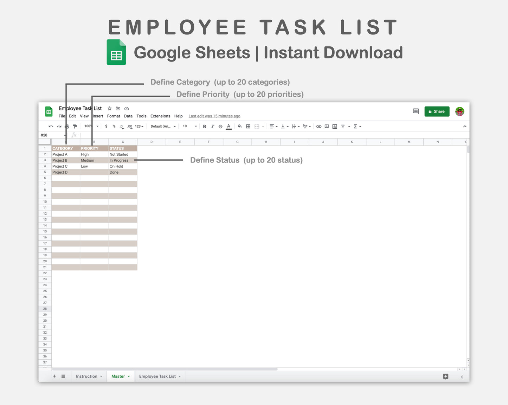Star the Employee Task List document
508x405 pixels.
(x=110, y=109)
